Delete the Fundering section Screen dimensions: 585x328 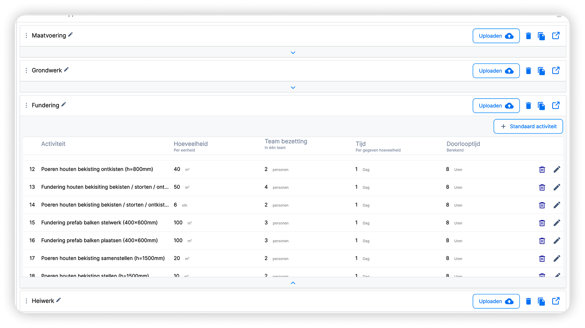528,106
